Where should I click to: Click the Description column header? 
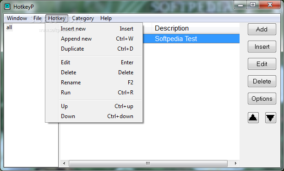click(196, 28)
